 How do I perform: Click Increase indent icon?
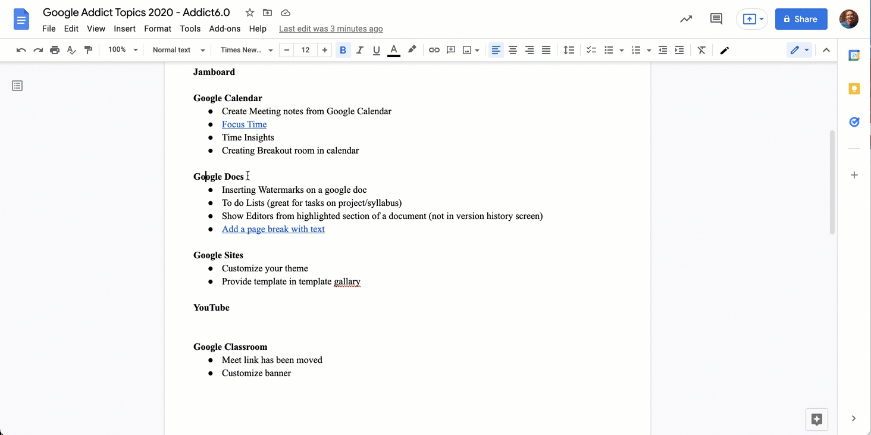click(x=679, y=50)
